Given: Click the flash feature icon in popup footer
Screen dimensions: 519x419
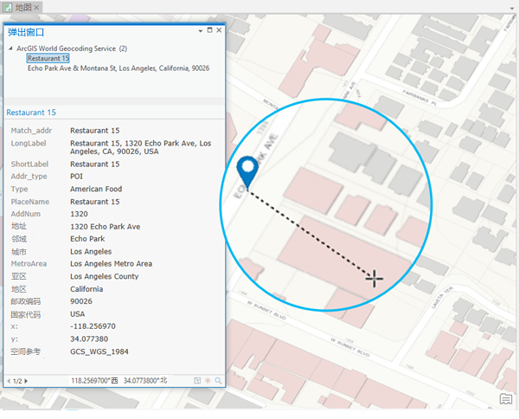Looking at the screenshot, I should click(x=208, y=381).
